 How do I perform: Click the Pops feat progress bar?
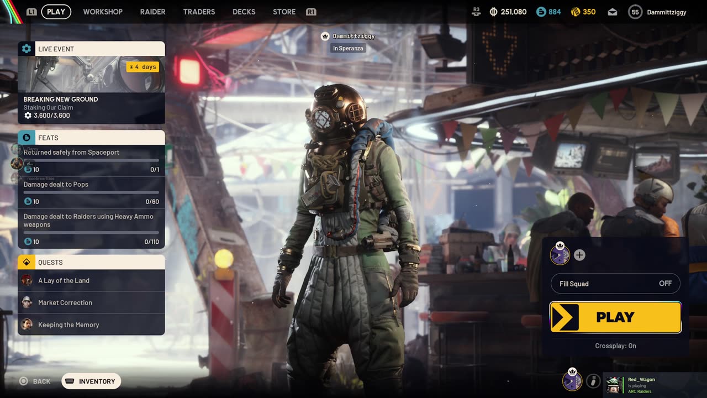tap(91, 192)
